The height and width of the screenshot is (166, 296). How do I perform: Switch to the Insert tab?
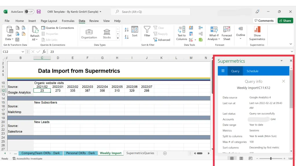pos(32,21)
